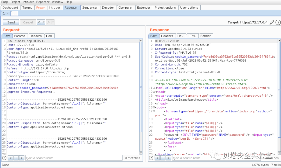Screen dimensions: 281x168
Task: Click the plus button in Request search bar
Action: pyautogui.click(x=16, y=158)
